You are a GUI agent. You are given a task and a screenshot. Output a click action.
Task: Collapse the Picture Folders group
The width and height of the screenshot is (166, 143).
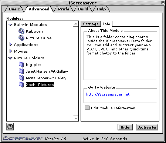point(10,58)
